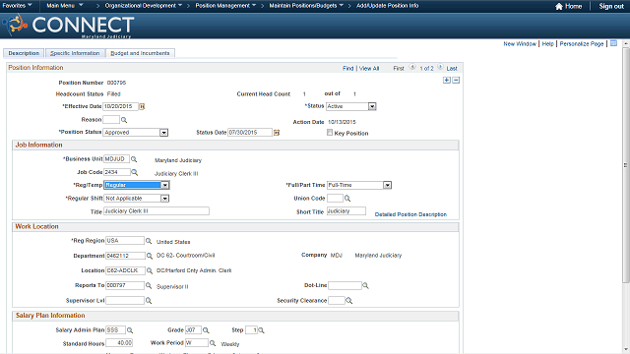Click the Status Date input field

click(x=250, y=133)
